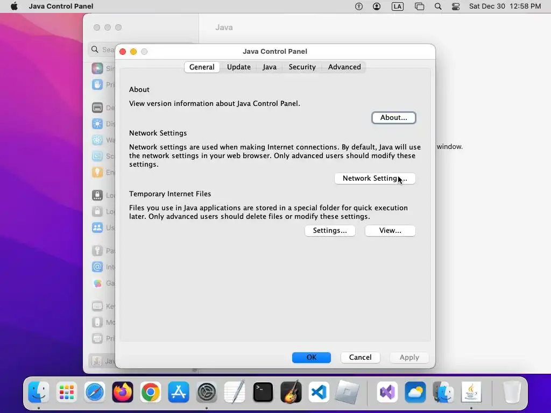Open purple Visual Studio from the Dock
The image size is (551, 413).
pos(387,392)
